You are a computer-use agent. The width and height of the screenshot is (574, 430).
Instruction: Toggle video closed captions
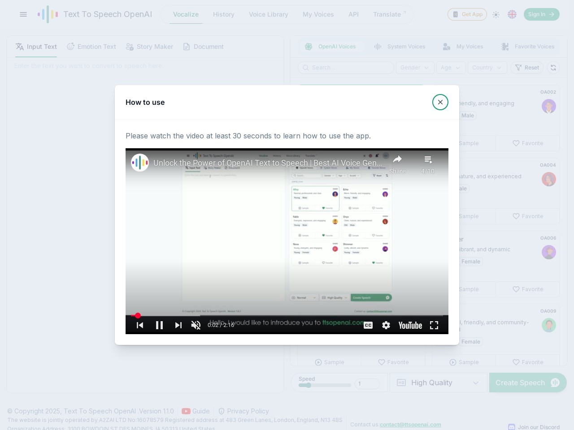coord(368,325)
